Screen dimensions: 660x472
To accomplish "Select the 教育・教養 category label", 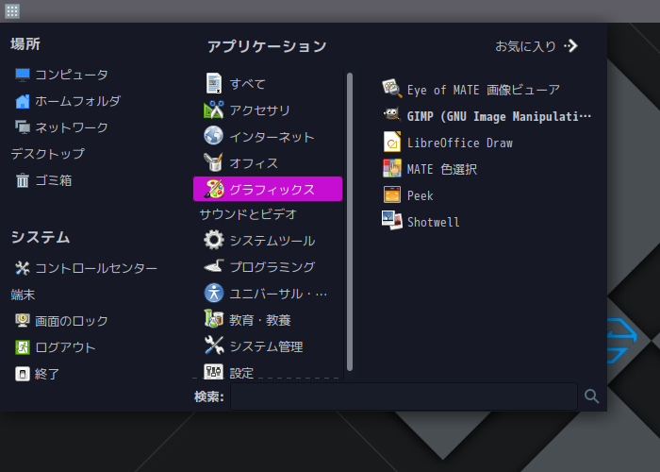I will click(260, 320).
